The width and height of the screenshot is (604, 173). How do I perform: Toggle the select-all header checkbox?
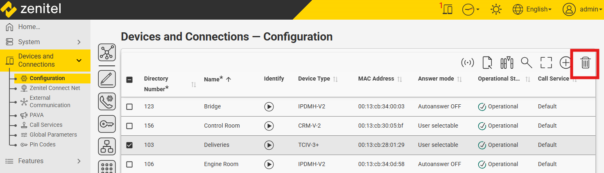coord(129,80)
